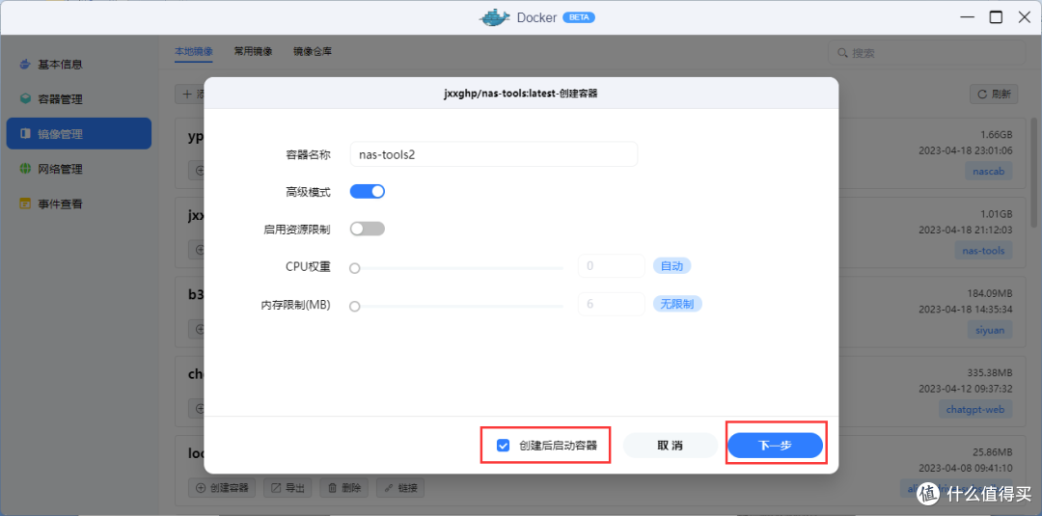Viewport: 1042px width, 516px height.
Task: Click the siyuan image tag
Action: (x=990, y=330)
